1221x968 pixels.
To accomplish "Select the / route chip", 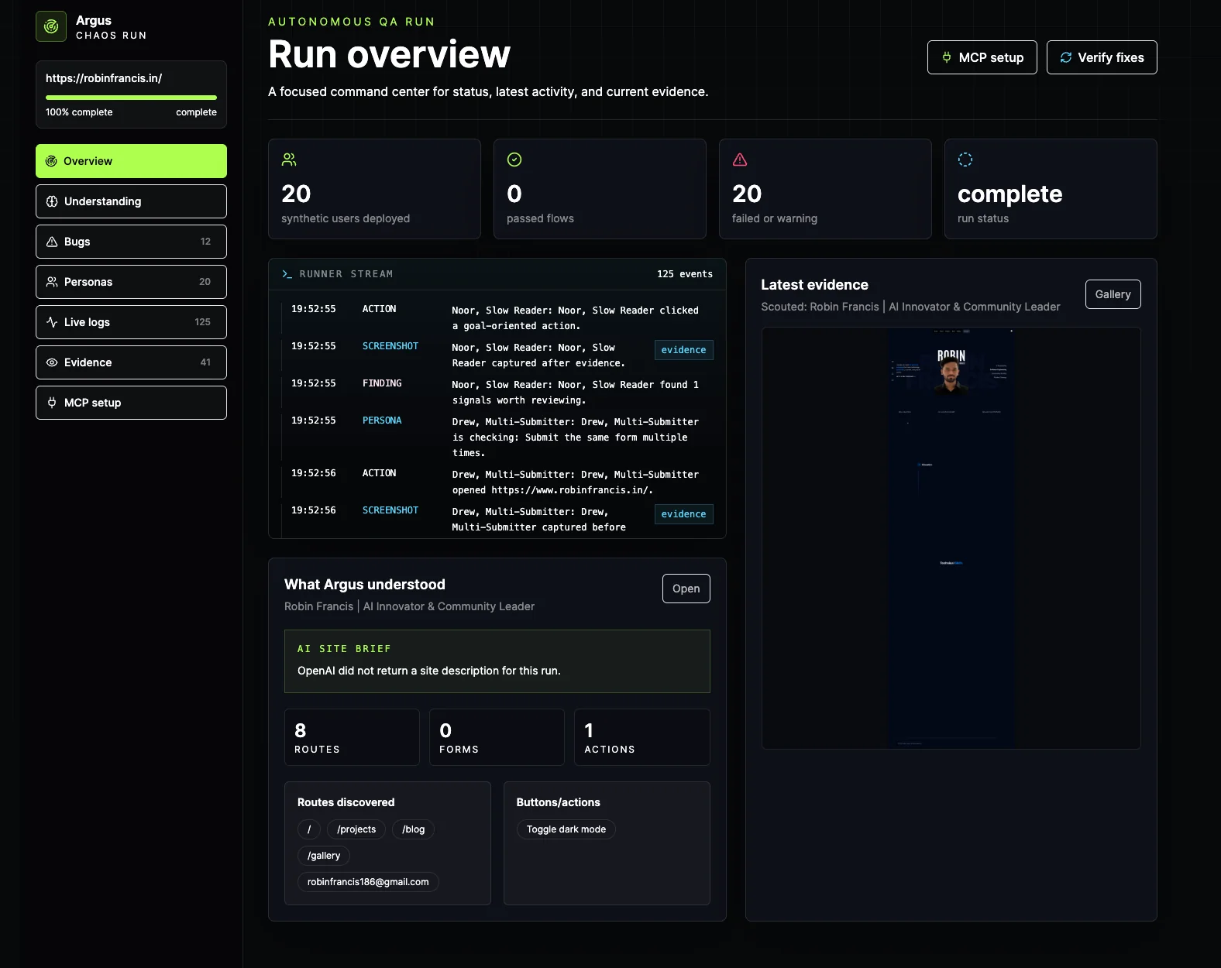I will click(308, 829).
